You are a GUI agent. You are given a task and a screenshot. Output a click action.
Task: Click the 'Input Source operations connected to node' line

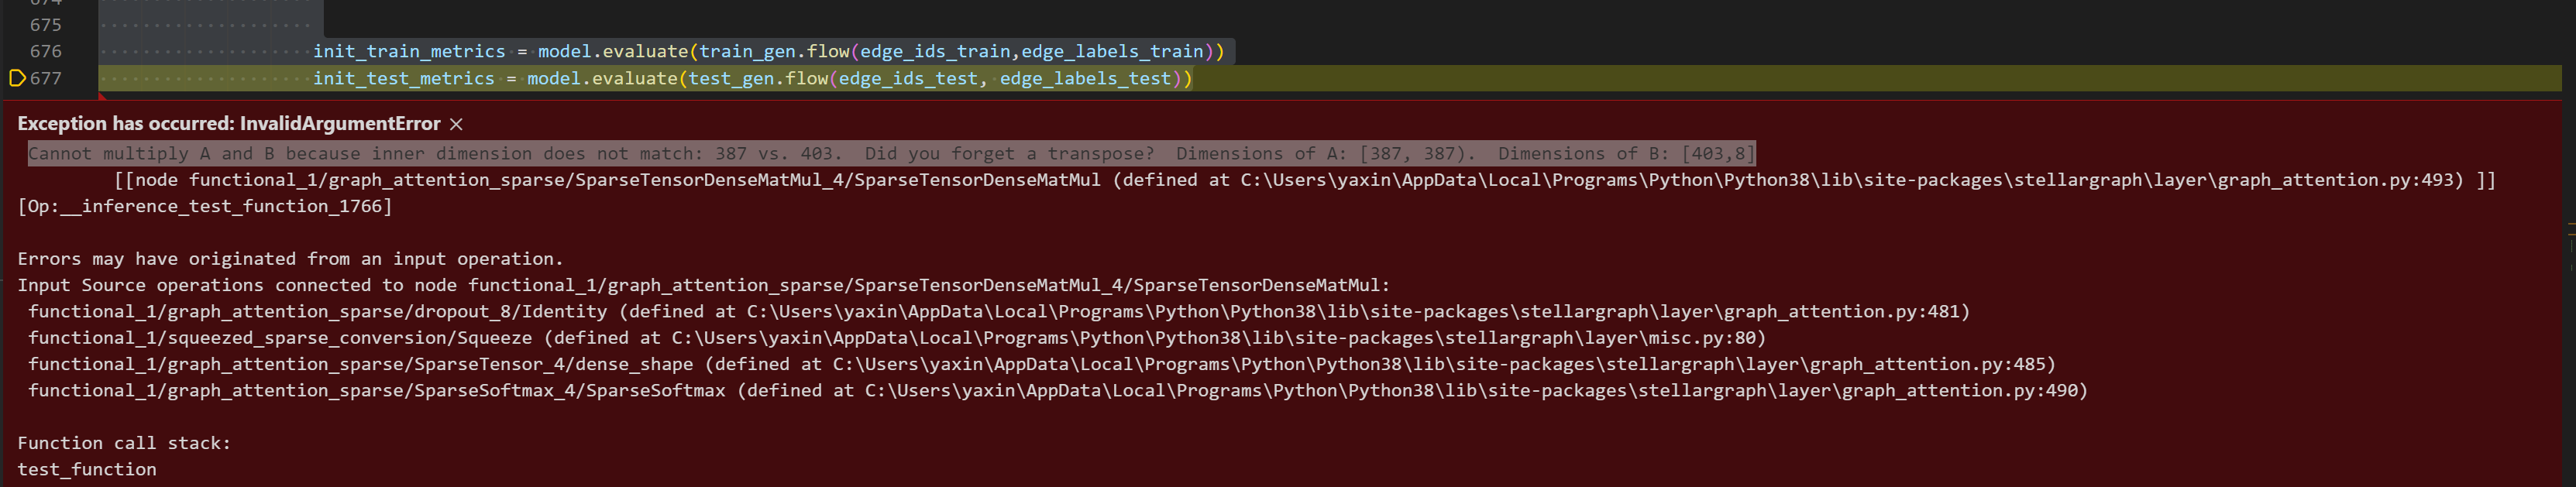(x=704, y=285)
